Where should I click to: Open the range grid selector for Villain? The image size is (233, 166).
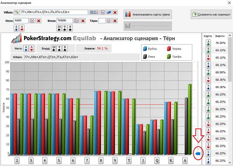[93, 13]
